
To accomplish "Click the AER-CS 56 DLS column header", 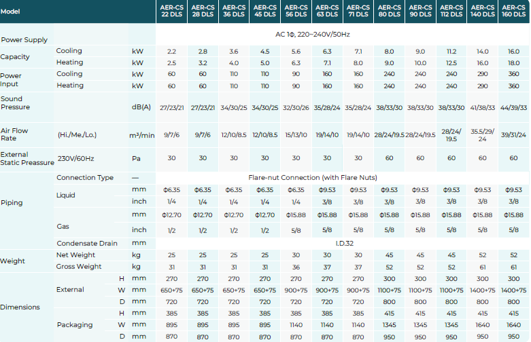I will coord(296,12).
